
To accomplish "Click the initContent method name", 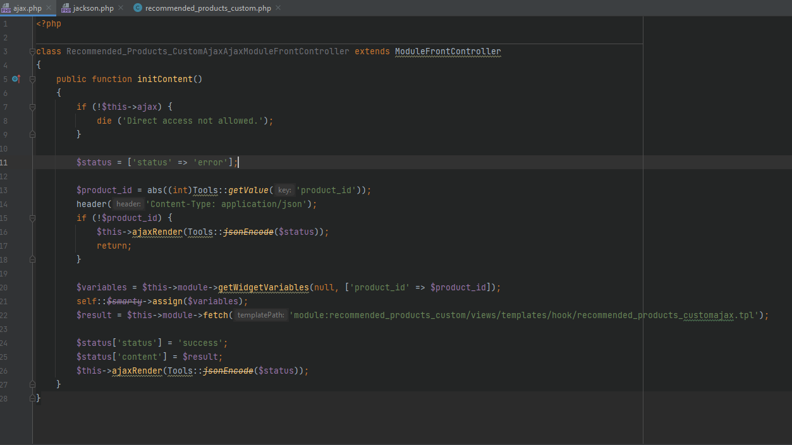I will coord(164,79).
